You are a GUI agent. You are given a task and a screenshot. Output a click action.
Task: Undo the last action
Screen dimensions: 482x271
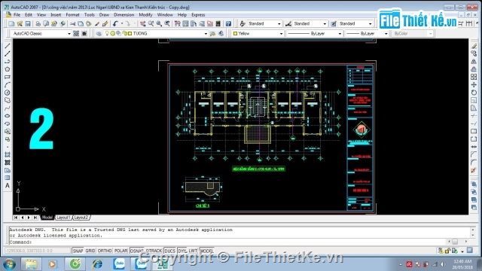point(115,23)
